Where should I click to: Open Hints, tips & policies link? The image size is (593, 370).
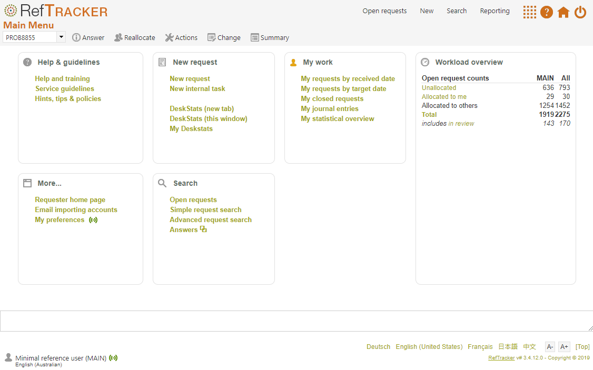click(x=68, y=98)
